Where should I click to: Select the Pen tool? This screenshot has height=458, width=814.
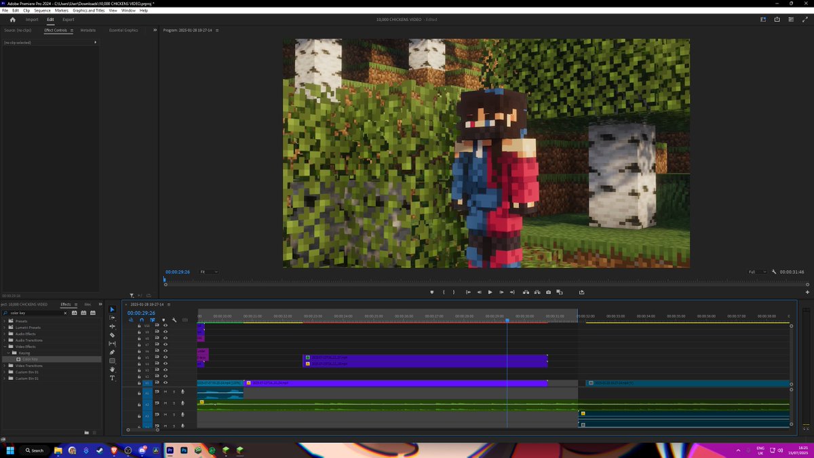tap(113, 352)
